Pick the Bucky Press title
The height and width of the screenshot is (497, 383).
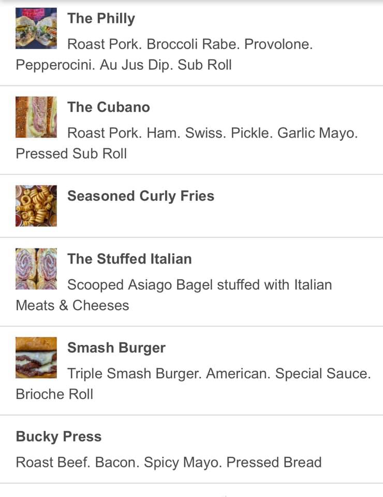tap(58, 436)
